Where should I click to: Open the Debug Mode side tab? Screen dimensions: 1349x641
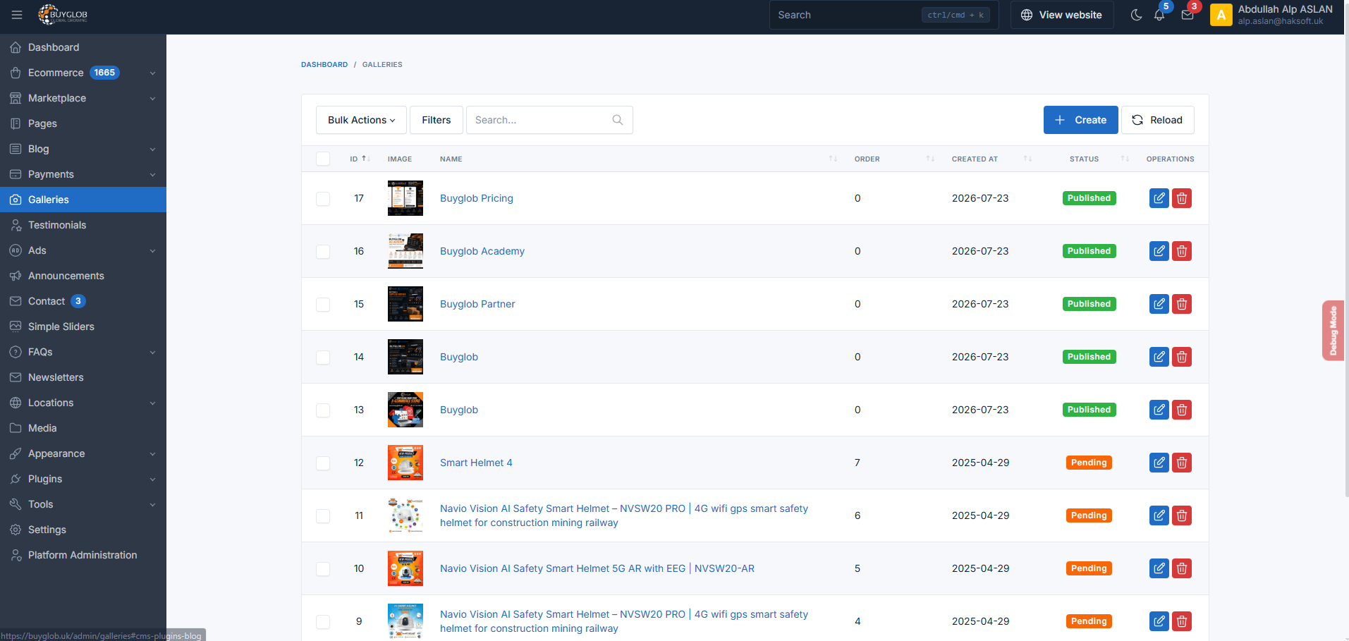pyautogui.click(x=1333, y=331)
